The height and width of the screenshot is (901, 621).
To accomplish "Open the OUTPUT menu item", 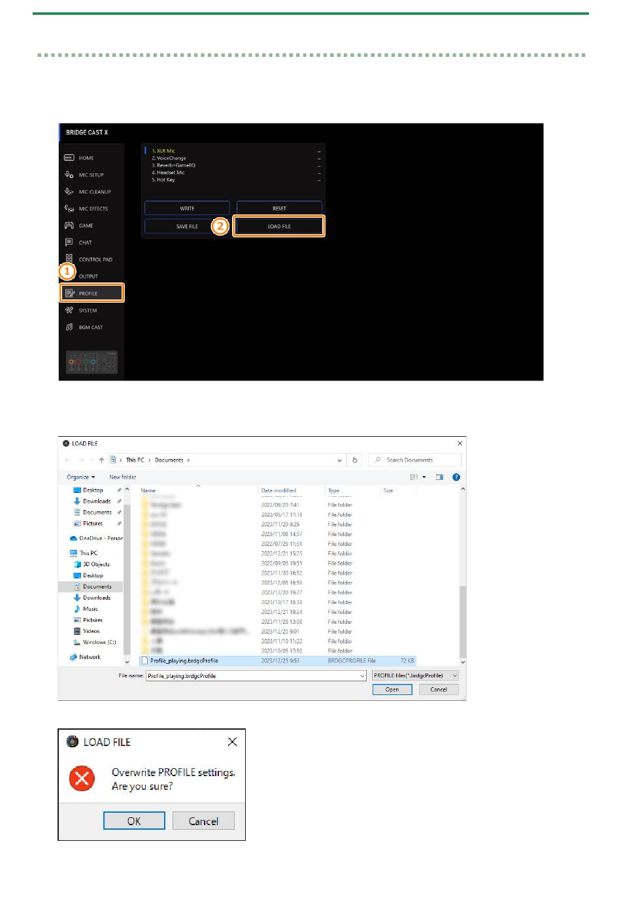I will tap(88, 277).
